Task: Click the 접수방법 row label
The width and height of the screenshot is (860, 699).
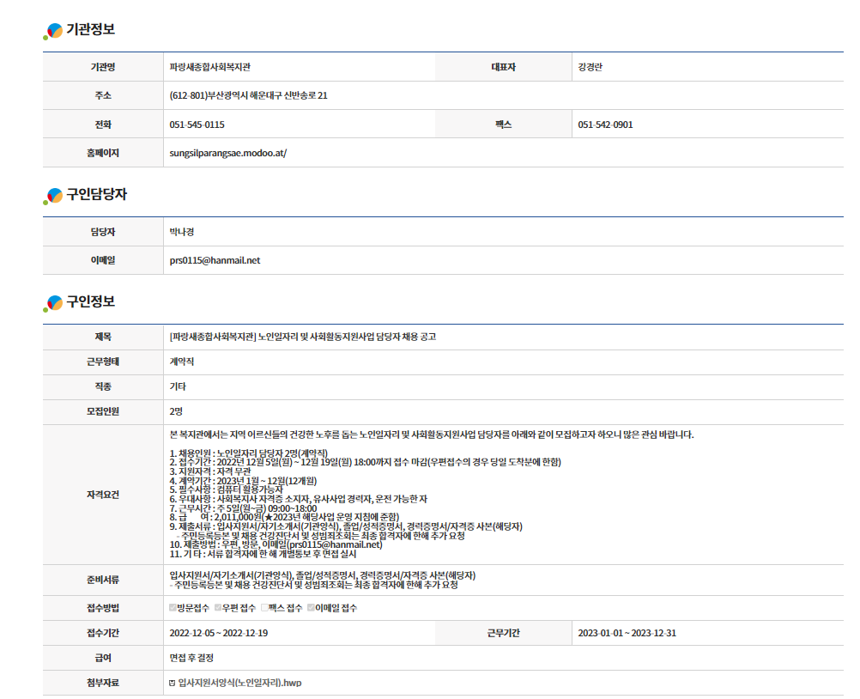Action: (103, 608)
